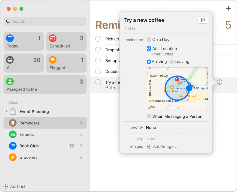Enable When Messaging a Person checkbox
The width and height of the screenshot is (237, 192).
(149, 116)
